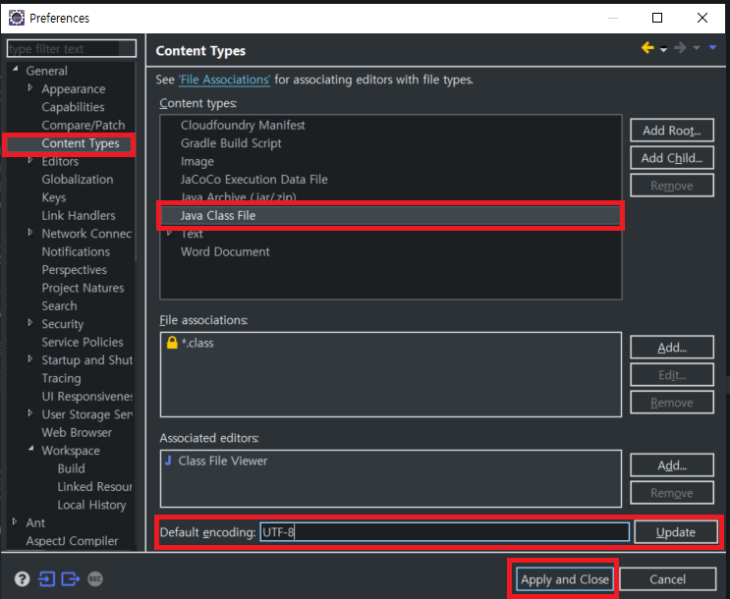Click Apply and Close
730x599 pixels.
565,579
